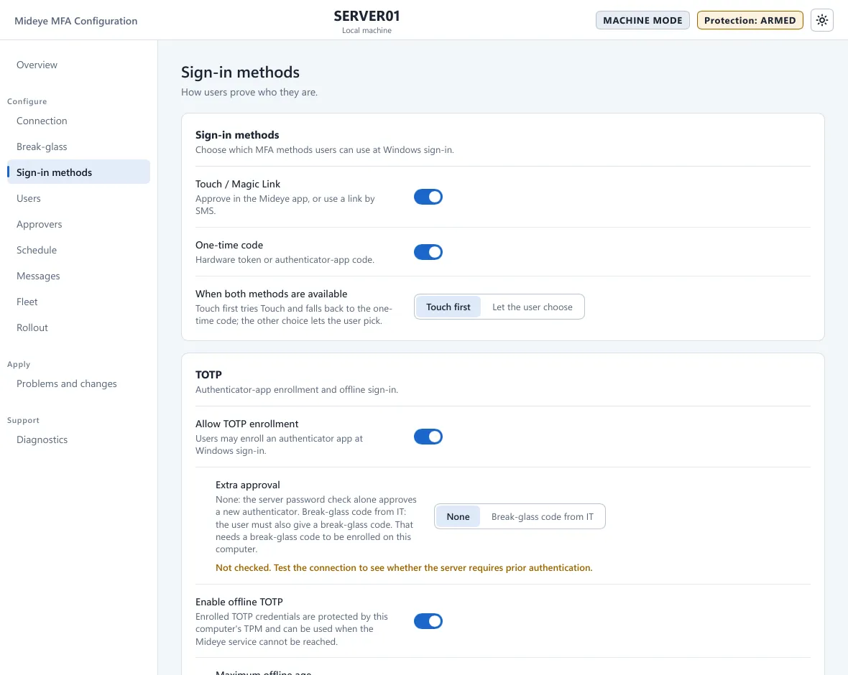The image size is (848, 675).
Task: Select the Touch first option
Action: 448,307
